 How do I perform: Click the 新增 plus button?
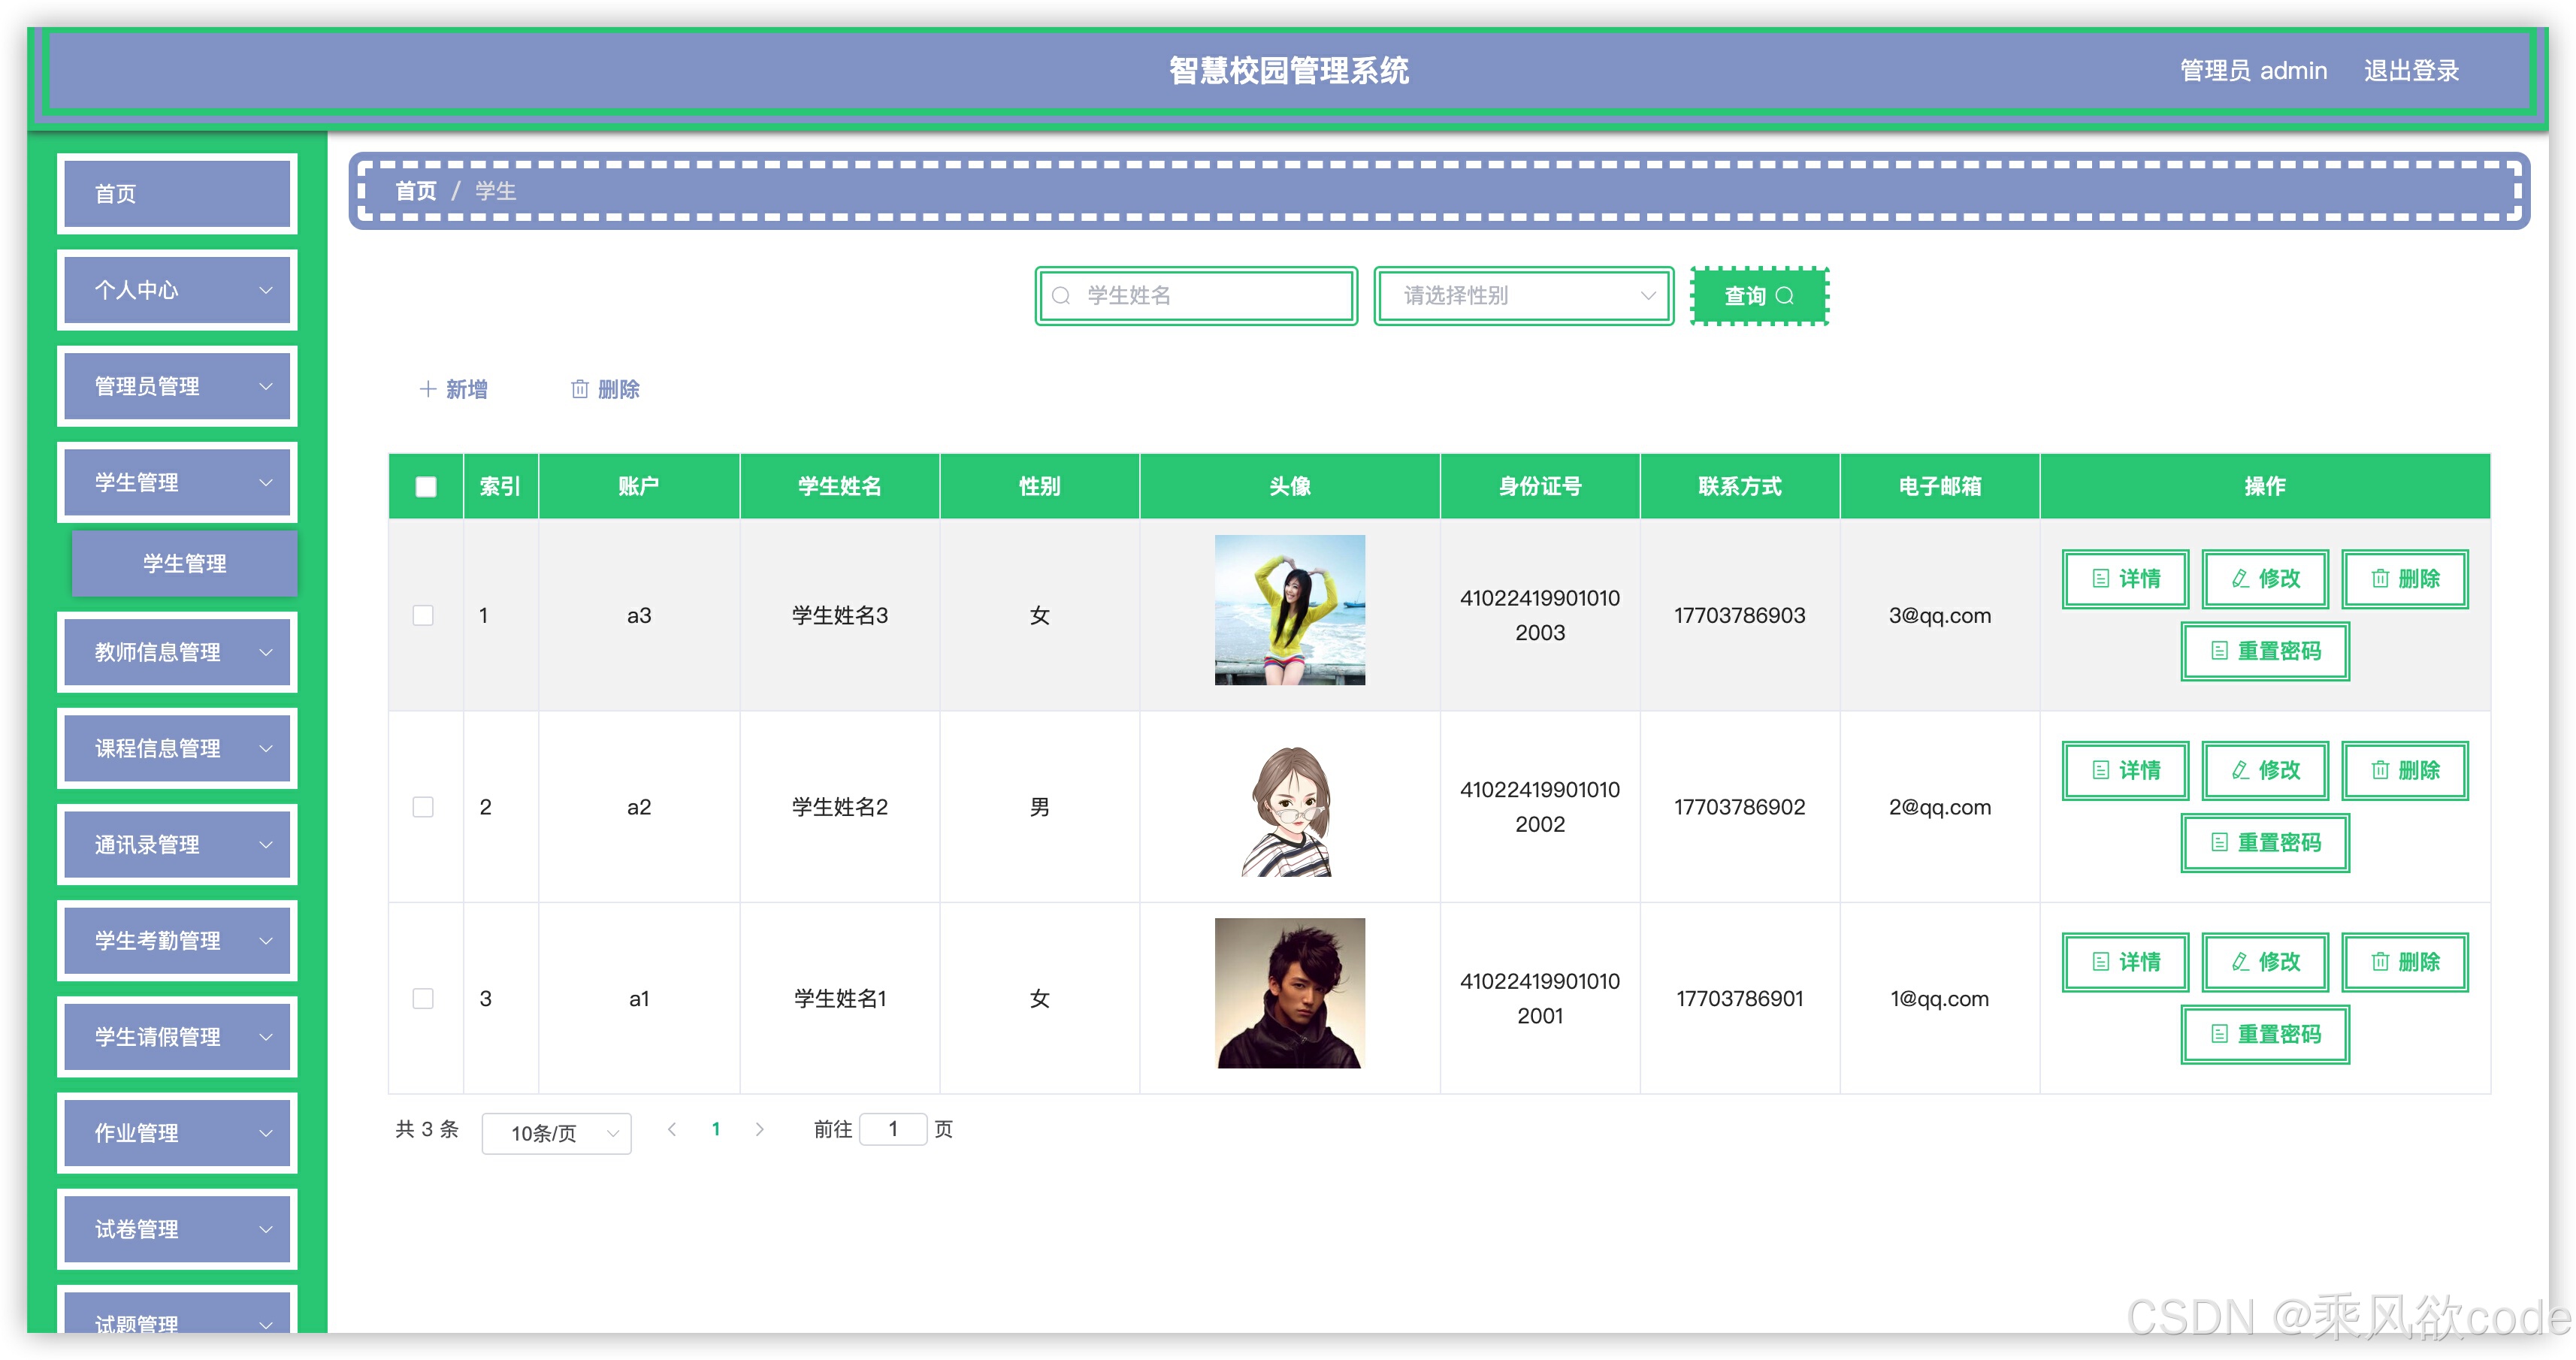[x=453, y=389]
